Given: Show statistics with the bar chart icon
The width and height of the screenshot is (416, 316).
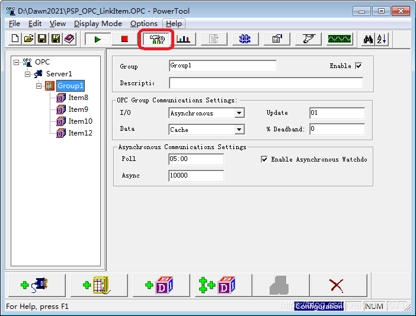Looking at the screenshot, I should pos(183,39).
